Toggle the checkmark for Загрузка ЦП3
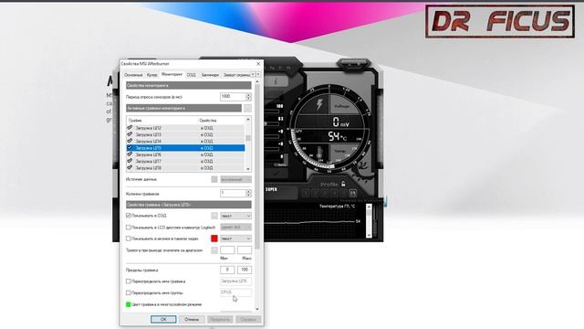The width and height of the screenshot is (584, 329). pos(130,134)
